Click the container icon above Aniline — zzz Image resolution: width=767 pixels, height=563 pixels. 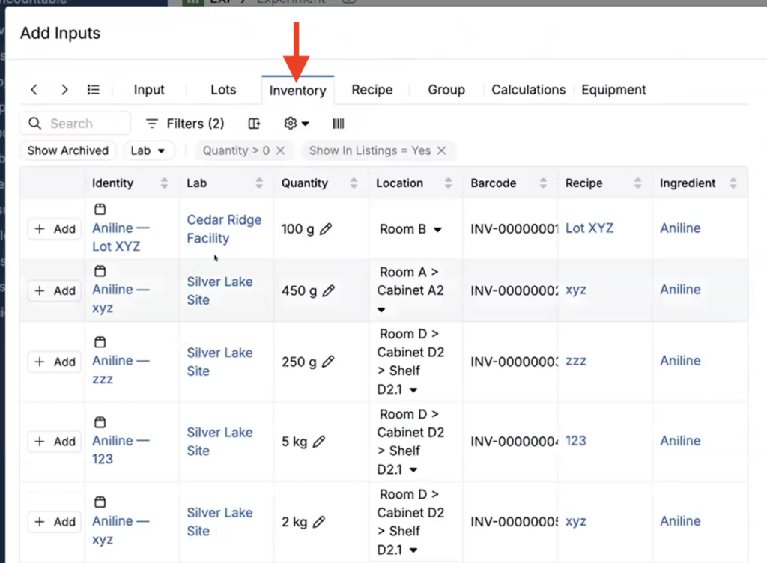[x=100, y=342]
